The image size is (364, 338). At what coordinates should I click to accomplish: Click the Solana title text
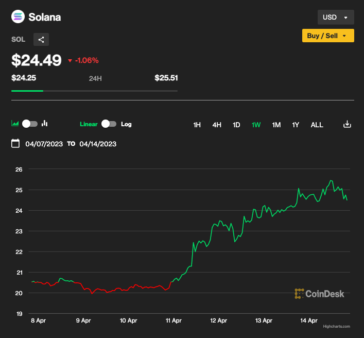click(45, 17)
